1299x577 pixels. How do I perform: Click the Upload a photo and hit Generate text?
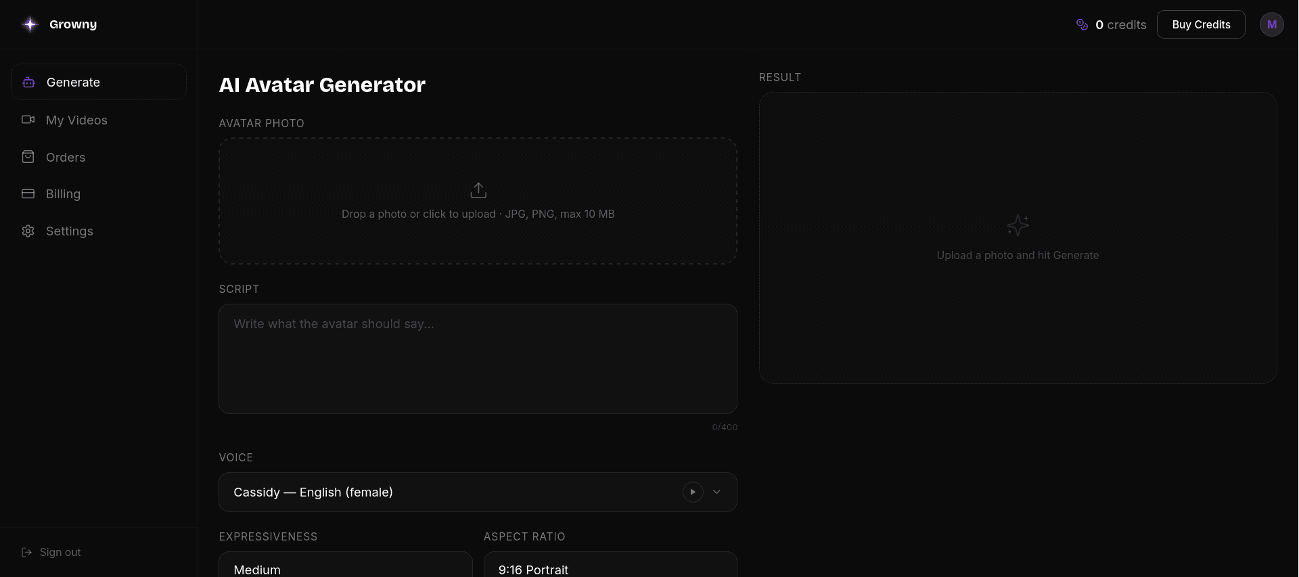coord(1018,255)
